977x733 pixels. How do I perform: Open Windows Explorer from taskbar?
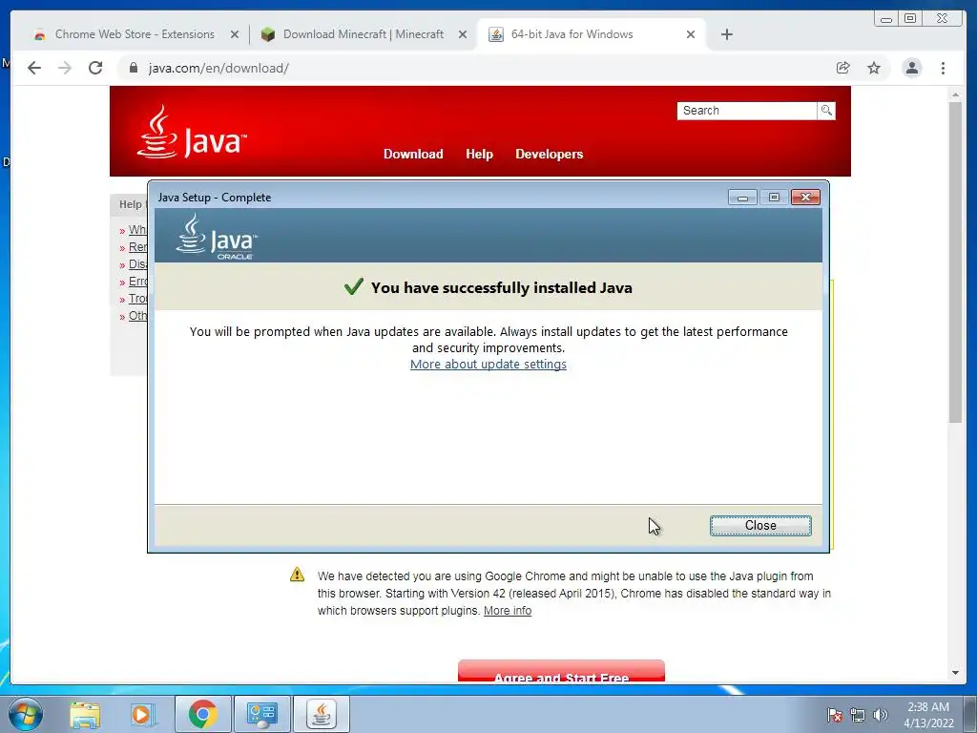click(85, 715)
